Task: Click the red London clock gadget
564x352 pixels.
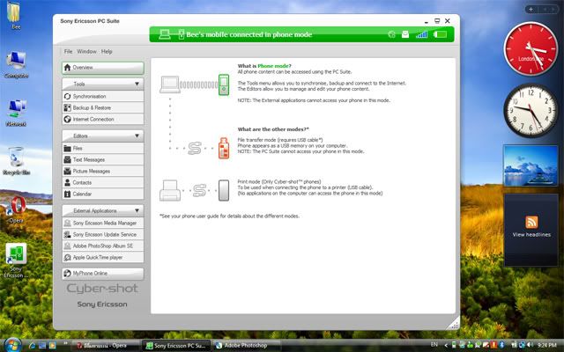Action: click(x=531, y=49)
